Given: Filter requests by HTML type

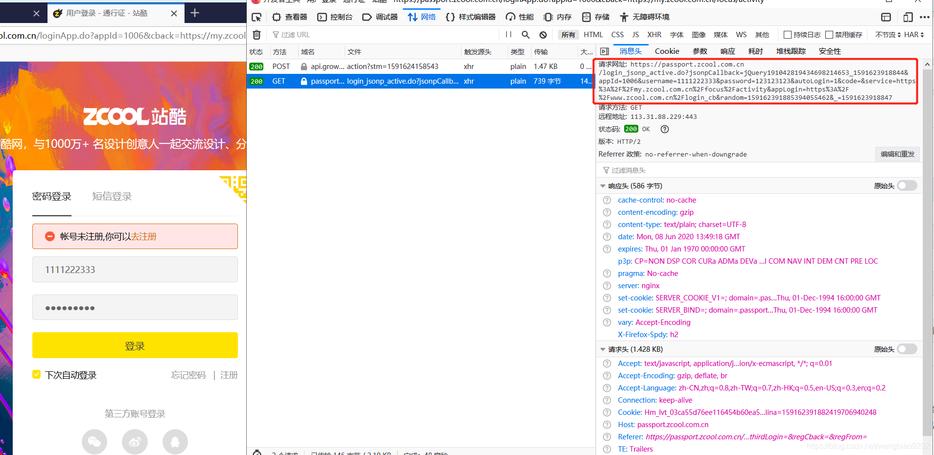Looking at the screenshot, I should pos(593,35).
